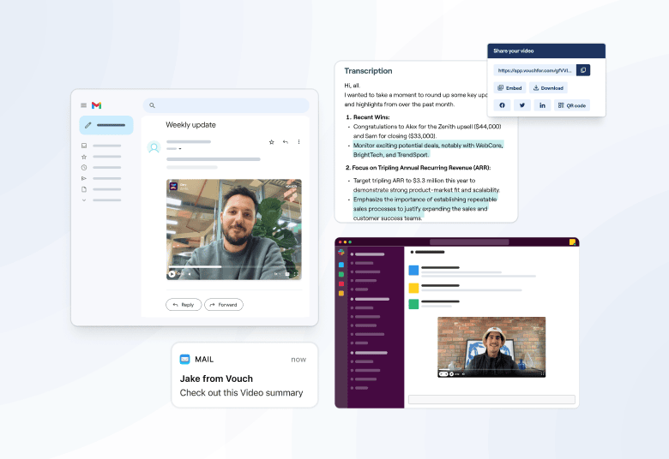669x459 pixels.
Task: Share video to Facebook
Action: point(502,105)
